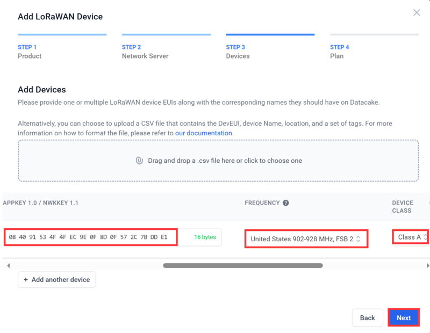The width and height of the screenshot is (430, 333).
Task: Close the Add LoRaWAN Device dialog
Action: pos(417,12)
